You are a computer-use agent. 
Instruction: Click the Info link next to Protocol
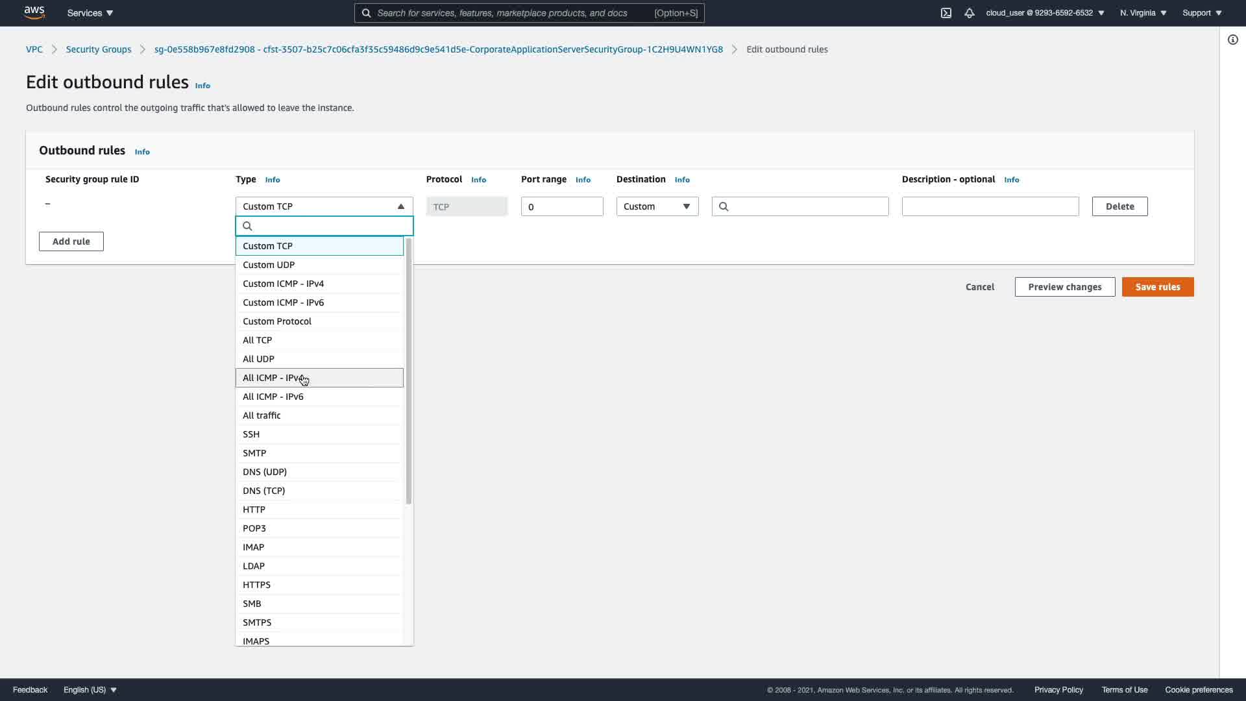pyautogui.click(x=478, y=180)
